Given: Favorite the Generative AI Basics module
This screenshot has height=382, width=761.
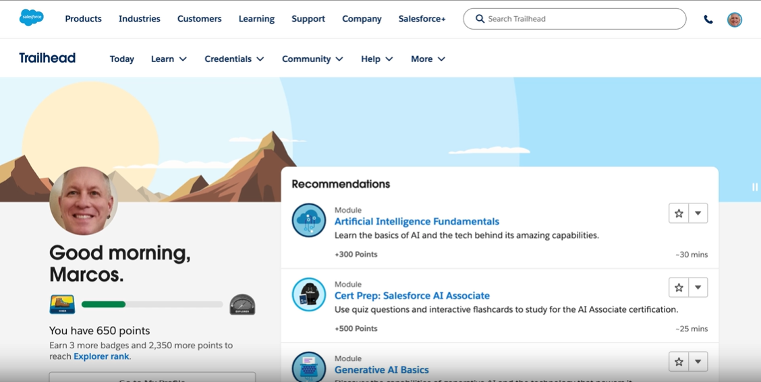Looking at the screenshot, I should [x=679, y=362].
